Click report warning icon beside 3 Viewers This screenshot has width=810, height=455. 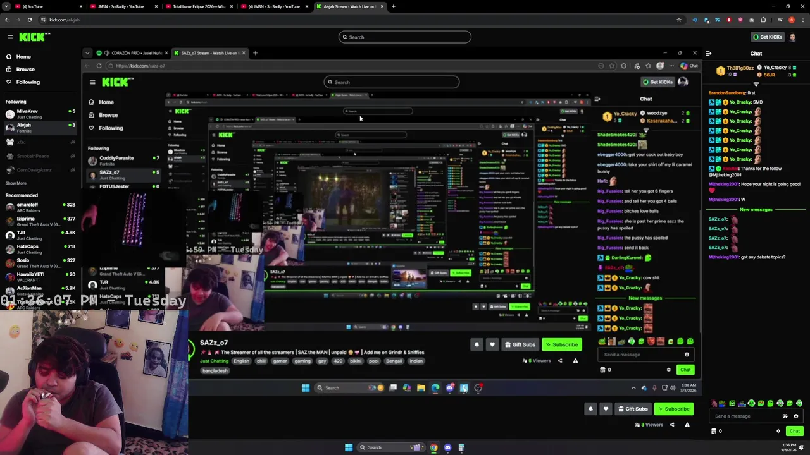687,425
